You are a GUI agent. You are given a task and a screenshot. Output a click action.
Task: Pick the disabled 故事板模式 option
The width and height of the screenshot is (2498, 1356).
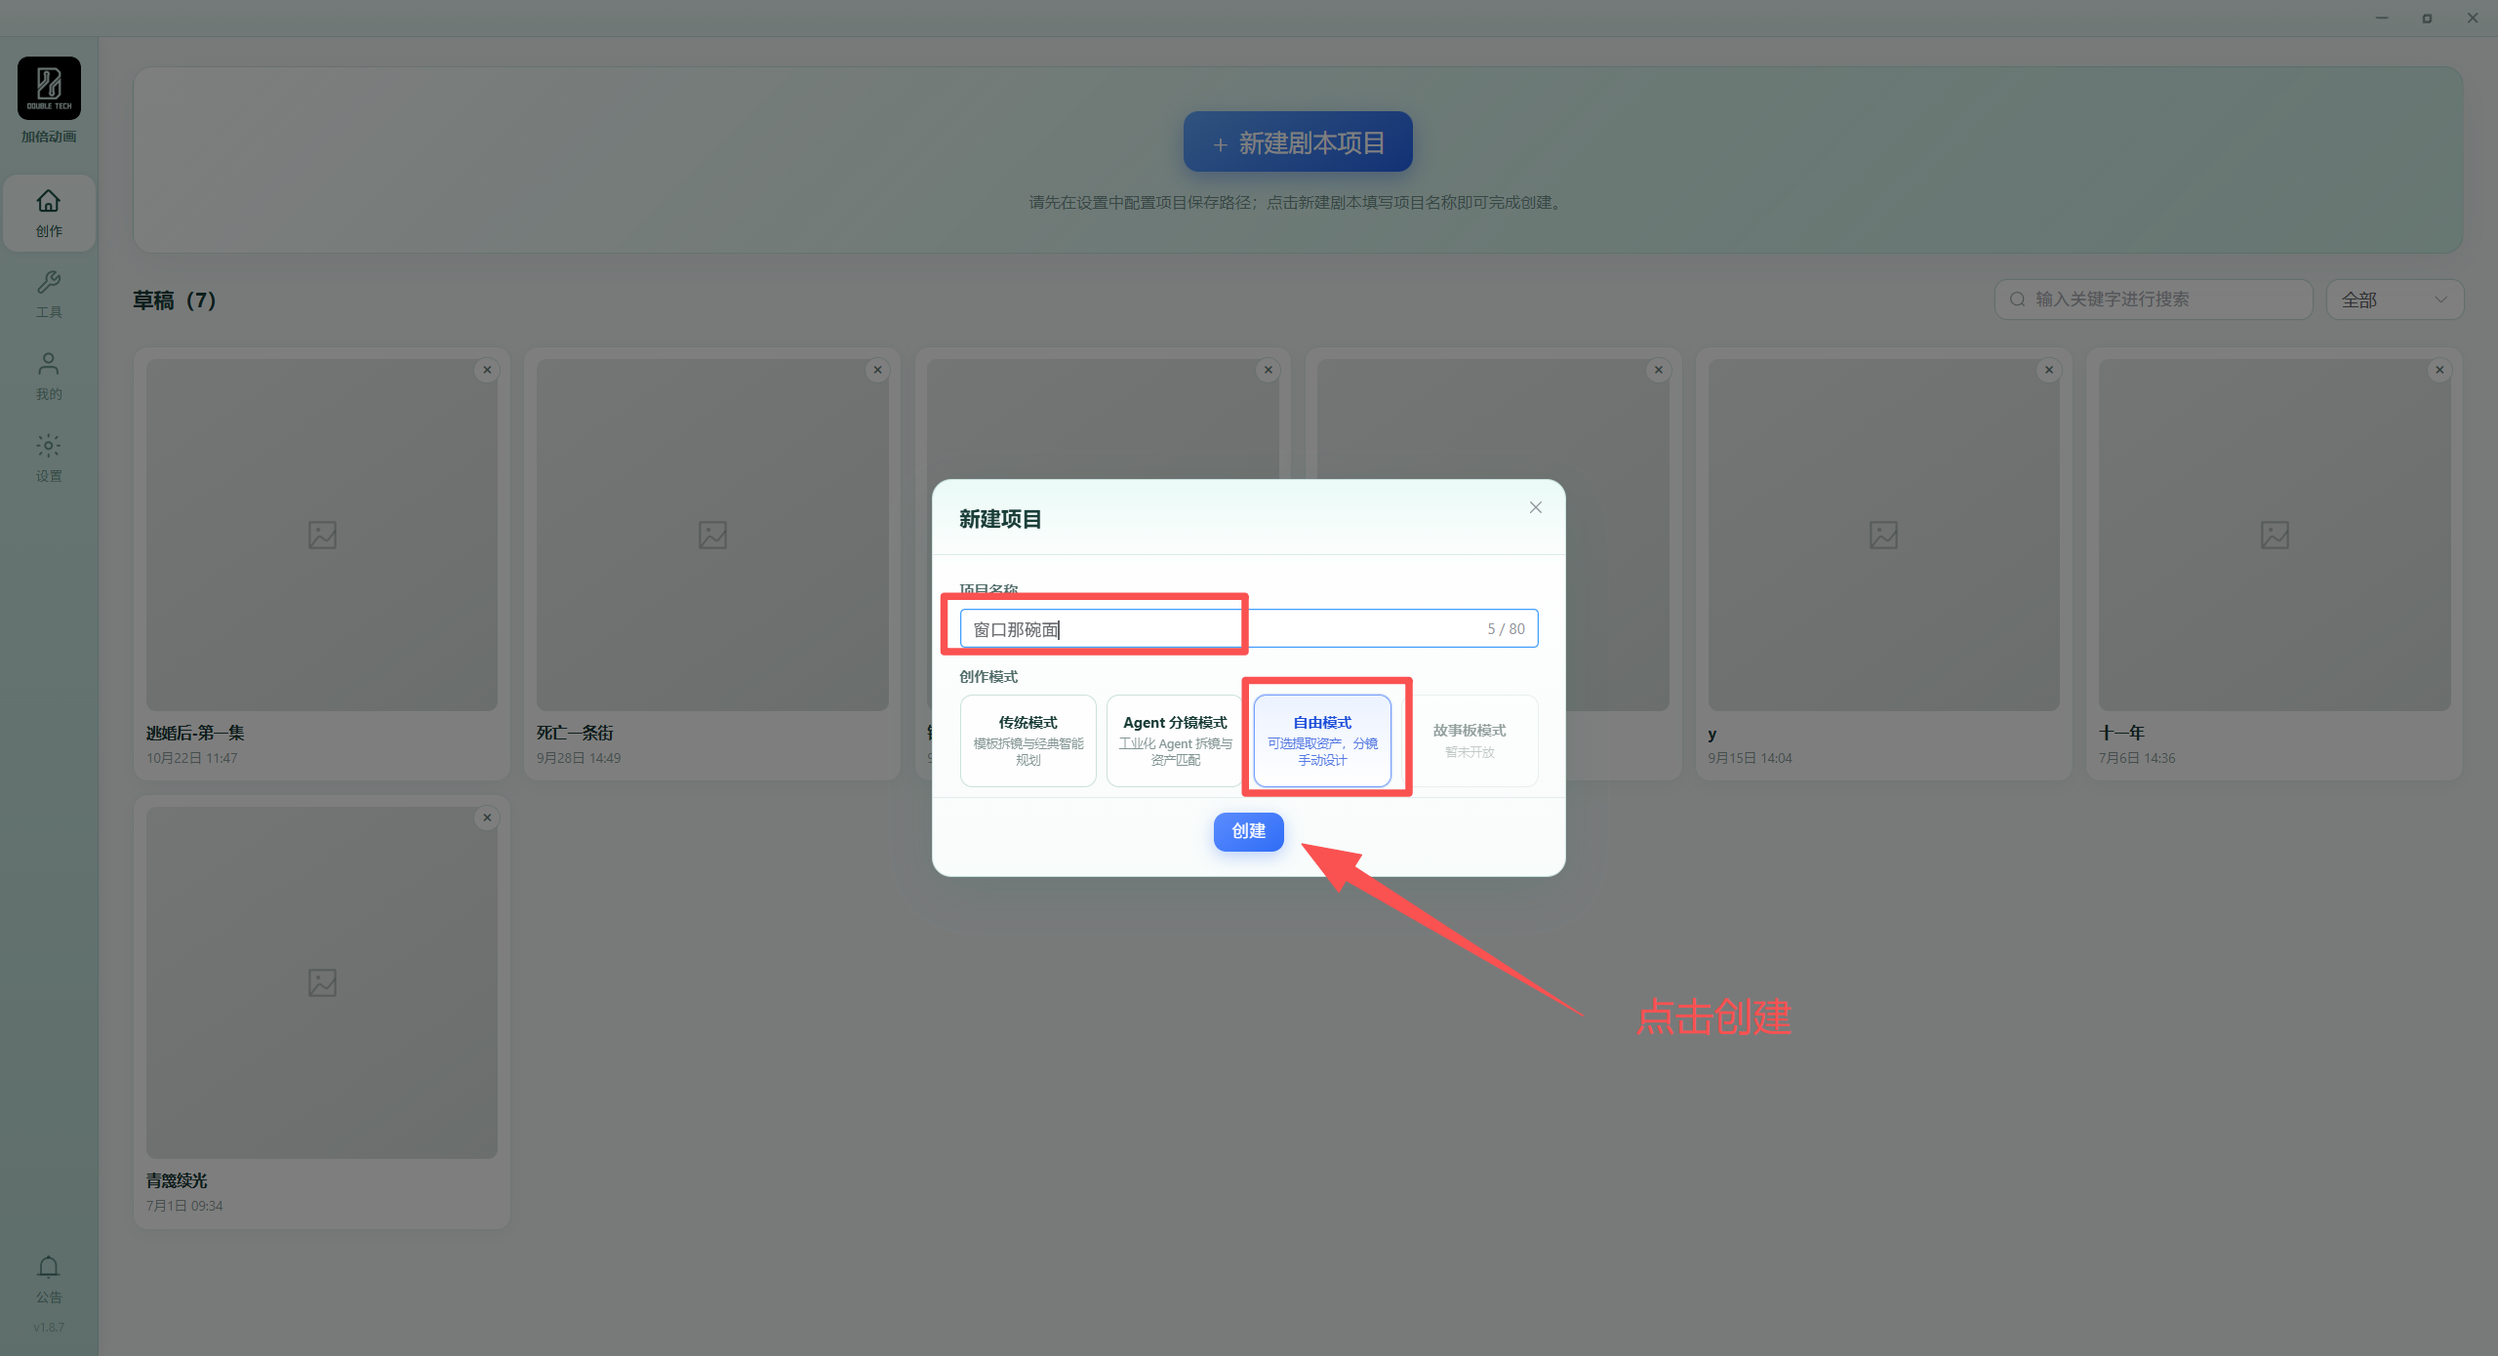point(1470,740)
